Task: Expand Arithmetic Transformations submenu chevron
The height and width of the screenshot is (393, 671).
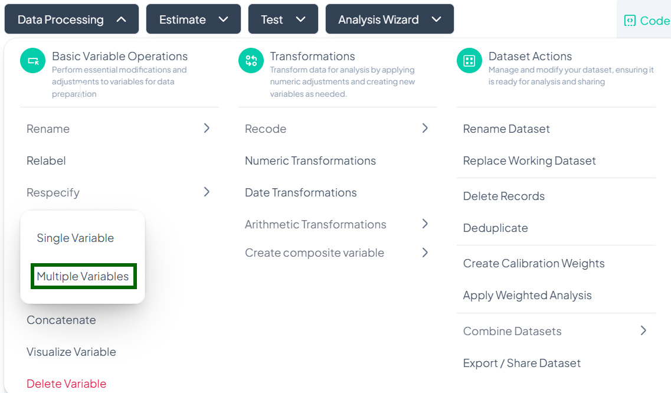Action: coord(425,224)
